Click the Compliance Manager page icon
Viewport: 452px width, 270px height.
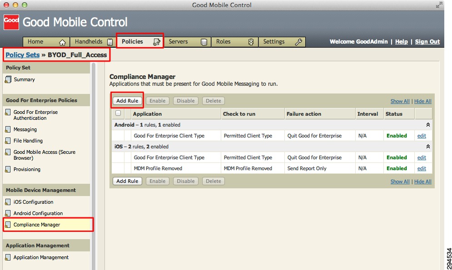click(x=8, y=225)
